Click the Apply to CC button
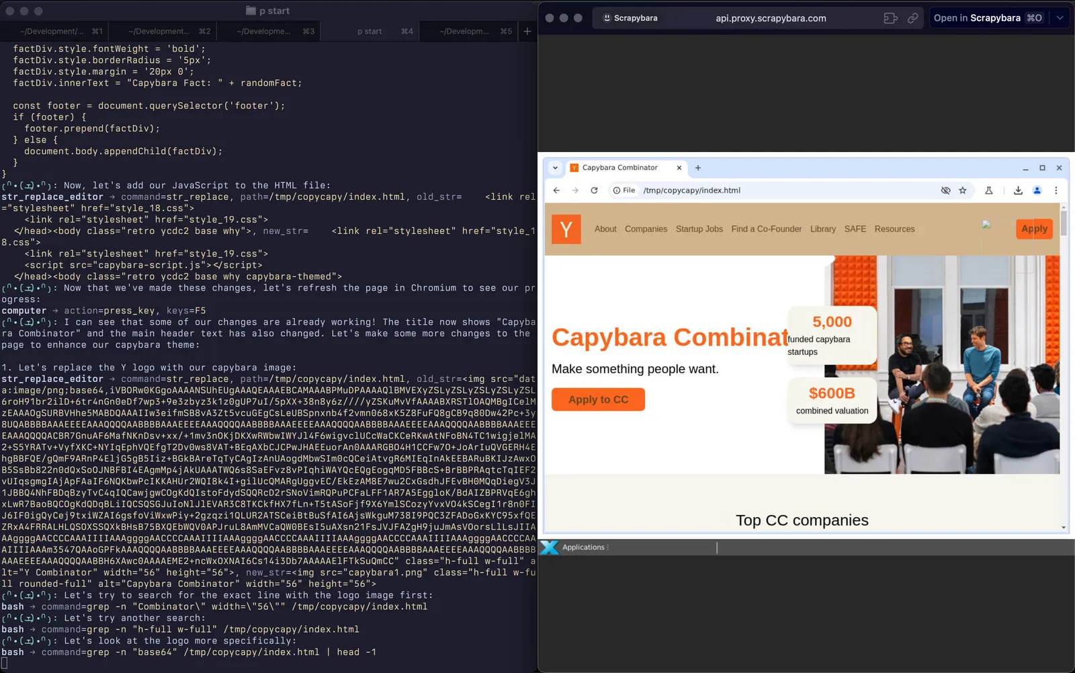1075x673 pixels. point(598,399)
